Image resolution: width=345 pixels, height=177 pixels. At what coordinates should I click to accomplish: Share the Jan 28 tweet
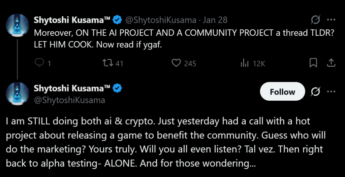[x=331, y=63]
